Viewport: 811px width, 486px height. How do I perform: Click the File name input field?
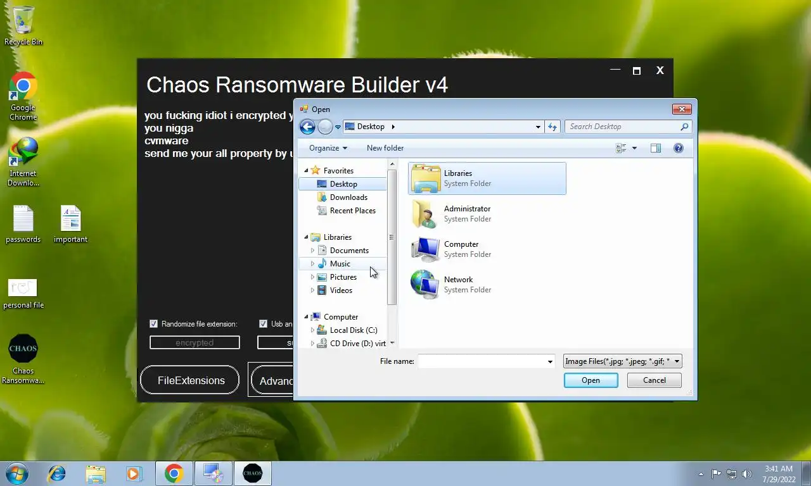pos(482,361)
